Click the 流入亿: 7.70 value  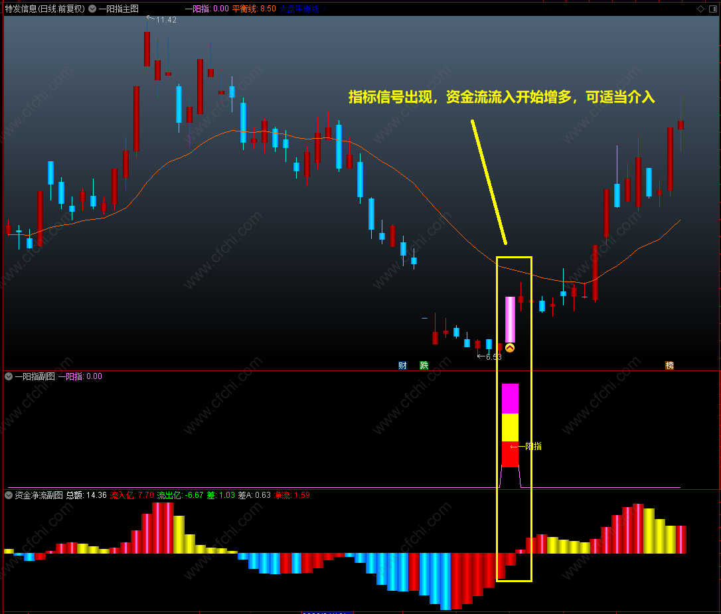pos(131,495)
